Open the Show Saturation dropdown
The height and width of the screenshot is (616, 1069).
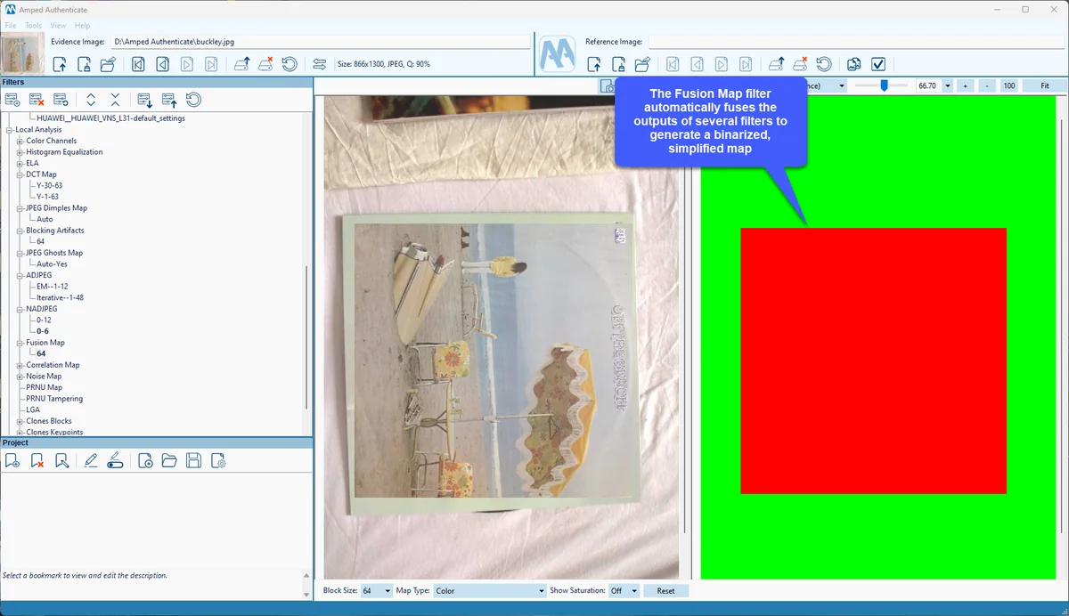coord(624,591)
